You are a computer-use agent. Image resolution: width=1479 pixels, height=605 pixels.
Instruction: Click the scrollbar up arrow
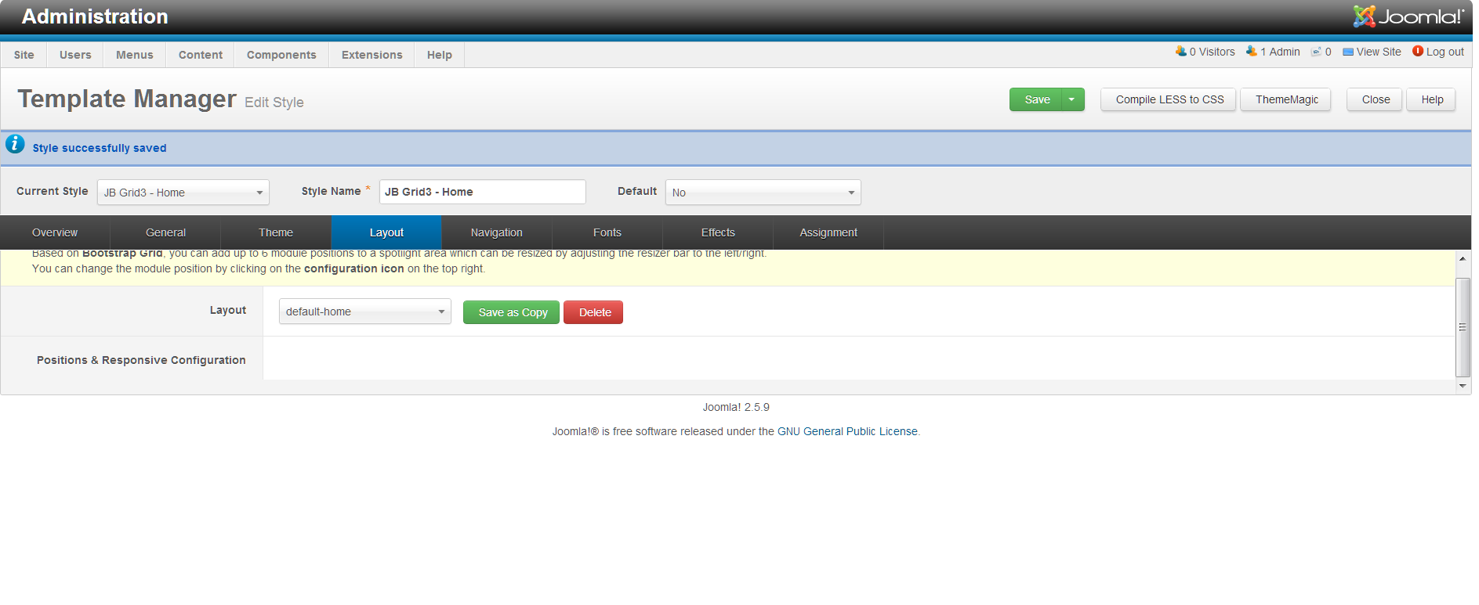point(1463,258)
